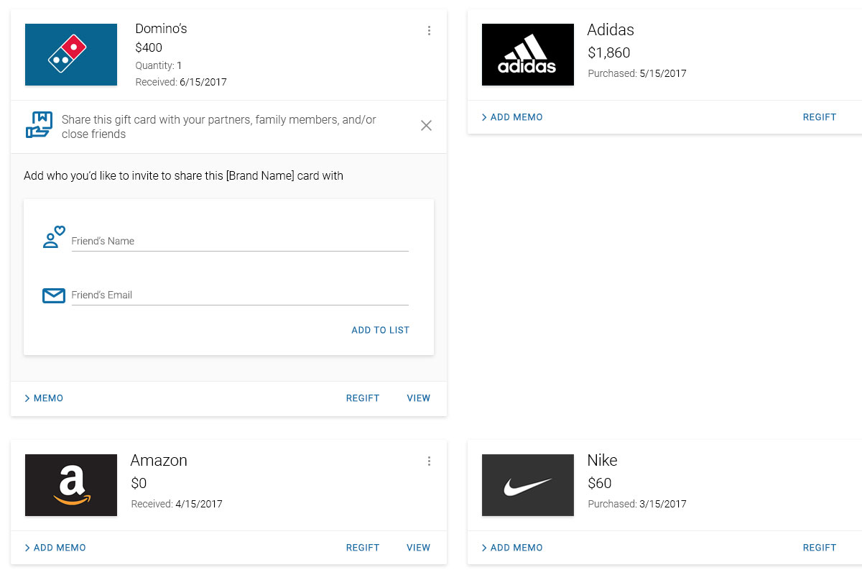Close the share gift card banner
The width and height of the screenshot is (862, 575).
coord(426,126)
